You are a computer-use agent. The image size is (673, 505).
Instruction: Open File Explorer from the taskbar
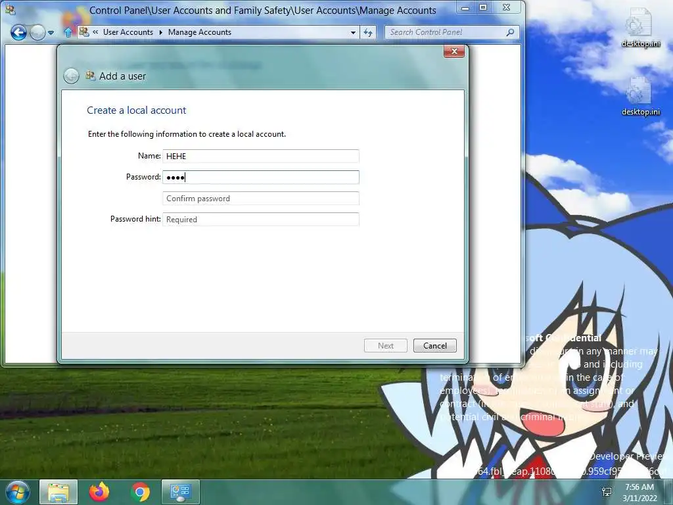[58, 492]
